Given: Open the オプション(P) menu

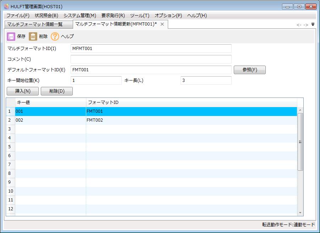Looking at the screenshot, I should point(168,16).
